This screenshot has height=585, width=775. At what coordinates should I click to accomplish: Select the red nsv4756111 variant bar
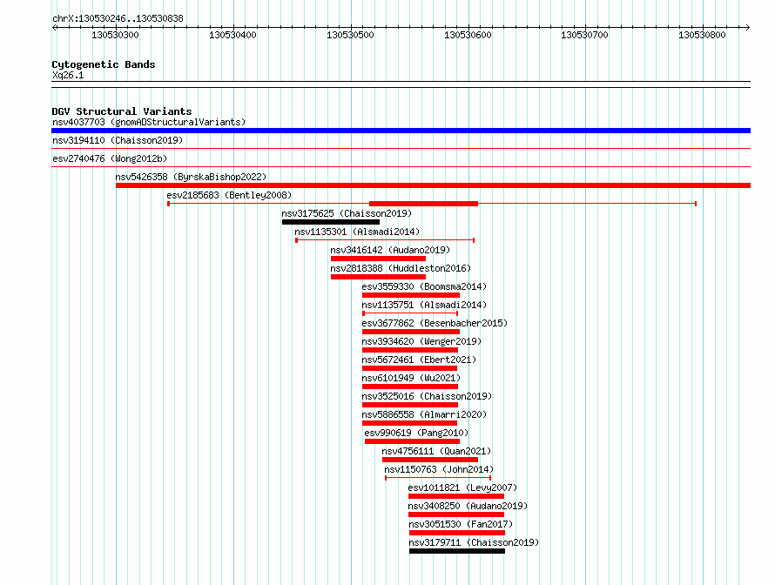click(430, 460)
